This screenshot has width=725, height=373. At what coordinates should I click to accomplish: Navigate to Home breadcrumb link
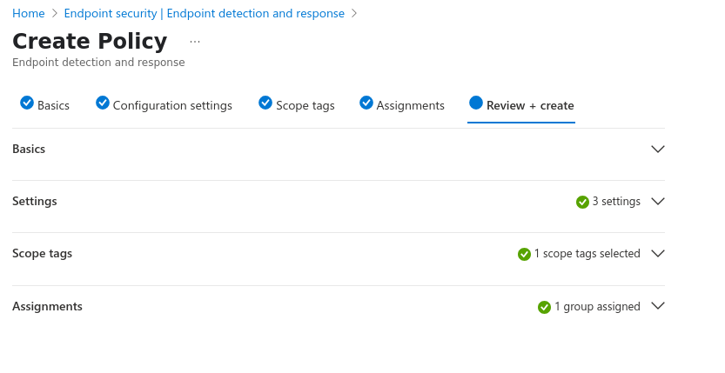tap(29, 13)
